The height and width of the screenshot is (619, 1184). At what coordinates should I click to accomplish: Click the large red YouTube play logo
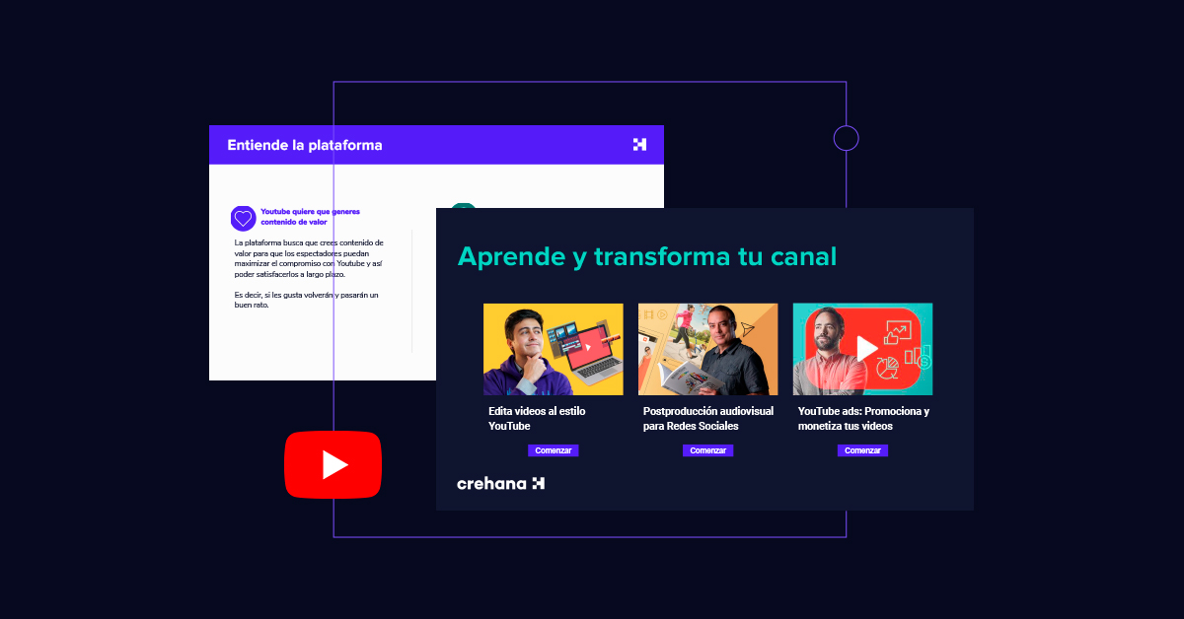click(333, 464)
